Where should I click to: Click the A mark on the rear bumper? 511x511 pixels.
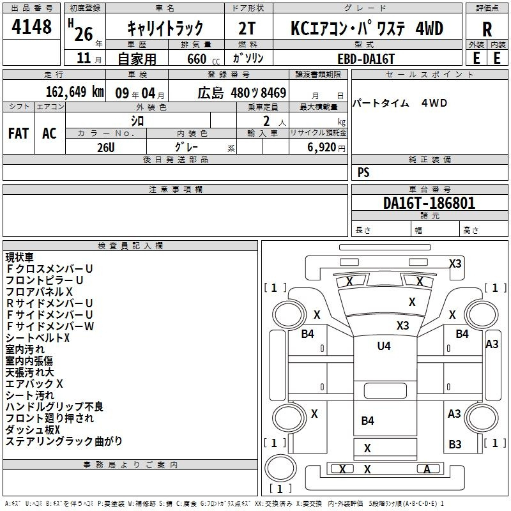point(427,469)
